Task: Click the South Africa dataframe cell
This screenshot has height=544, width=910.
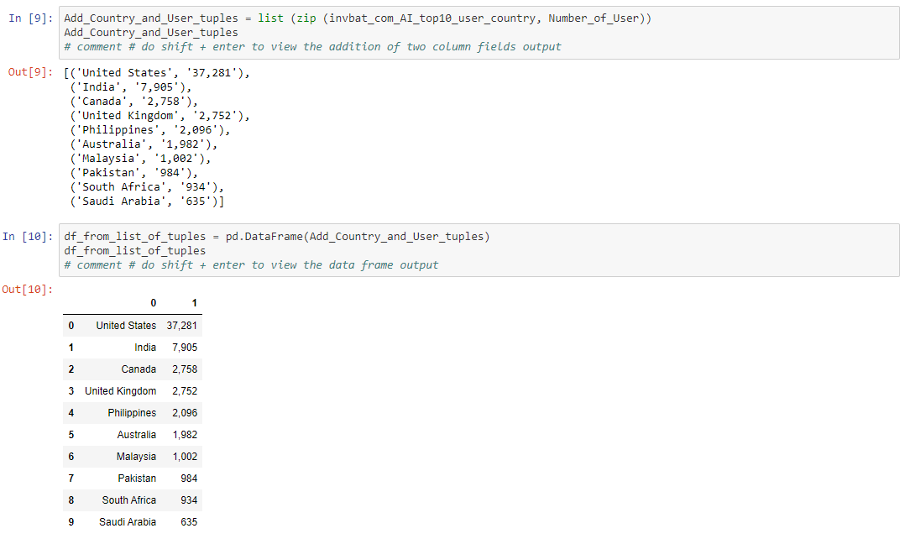Action: tap(129, 500)
